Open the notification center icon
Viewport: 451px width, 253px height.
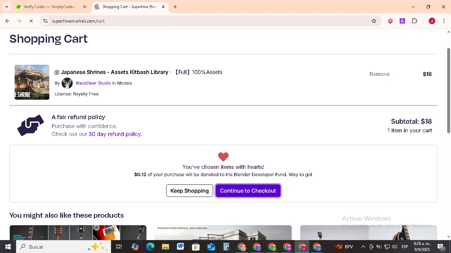coord(441,247)
